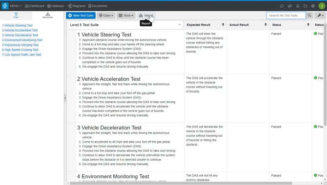Click the heading 2 Vehicle Acceleration Test
This screenshot has height=185, width=327.
pyautogui.click(x=109, y=79)
